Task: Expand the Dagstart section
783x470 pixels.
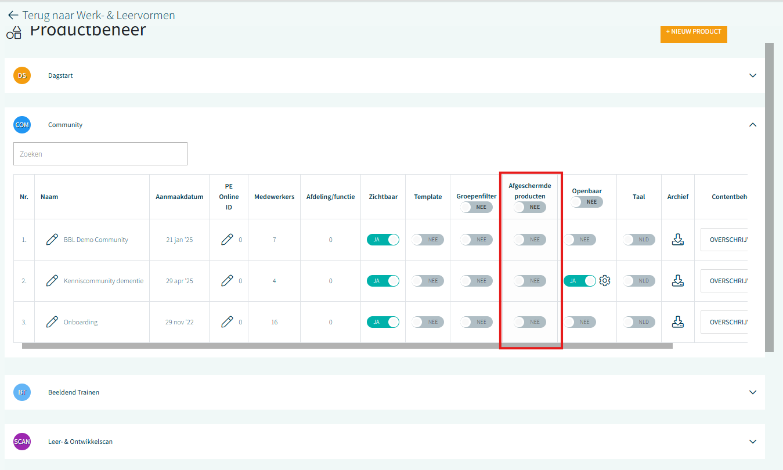Action: tap(753, 75)
